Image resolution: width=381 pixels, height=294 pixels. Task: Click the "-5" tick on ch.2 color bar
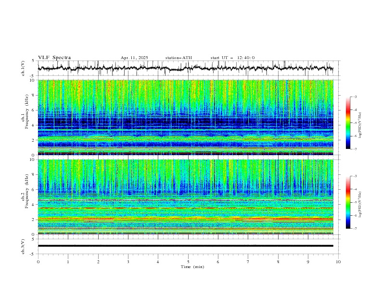pos(355,202)
